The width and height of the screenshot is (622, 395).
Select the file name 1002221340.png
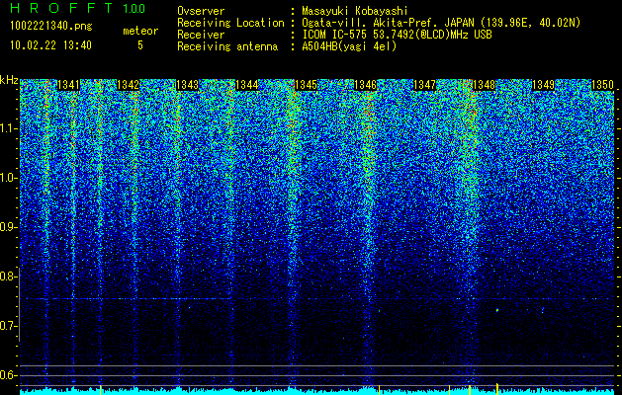click(x=51, y=27)
